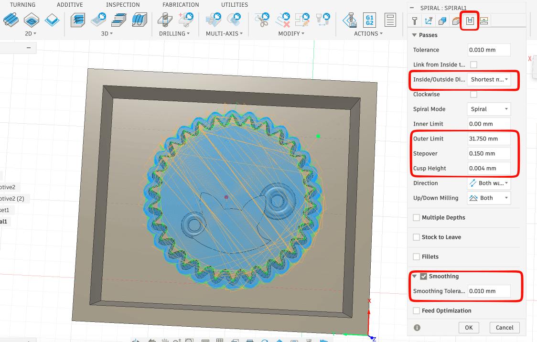Enable the Fillets checkbox
This screenshot has width=537, height=342.
pos(417,257)
